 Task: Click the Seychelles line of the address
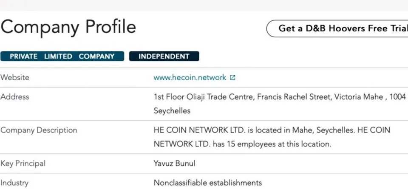[172, 111]
